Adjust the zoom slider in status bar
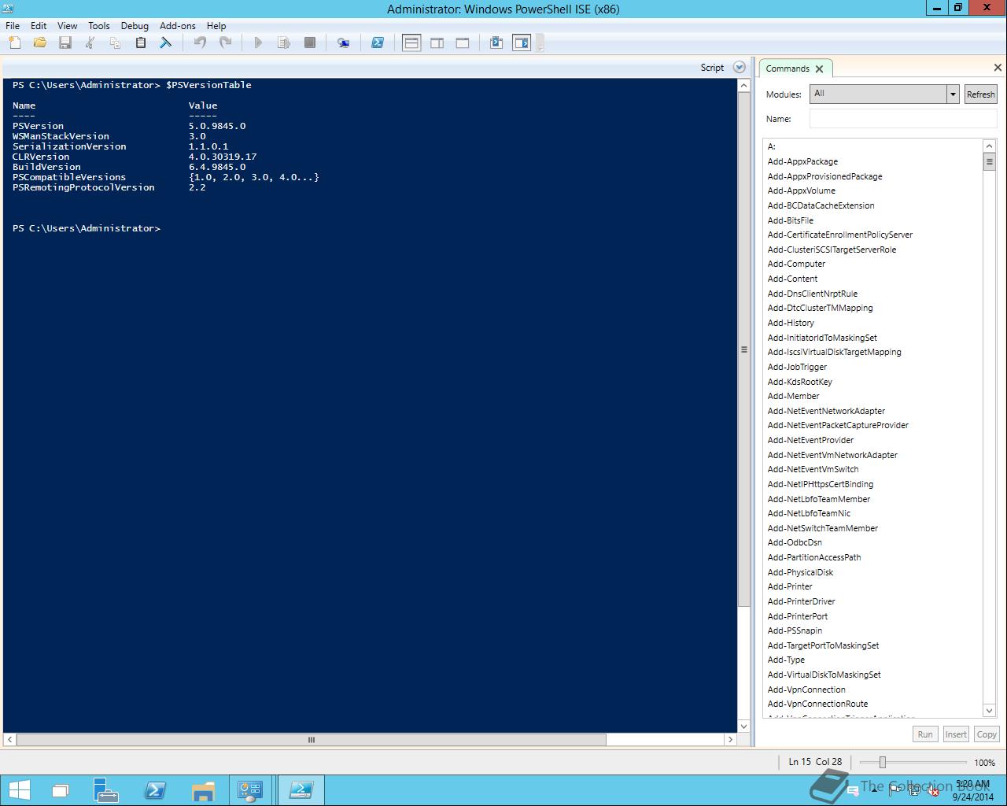Screen dimensions: 1007x806 882,762
